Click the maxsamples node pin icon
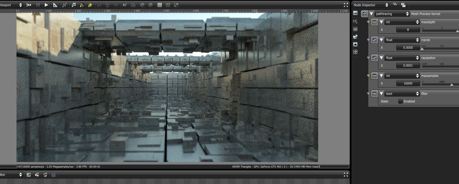This screenshot has width=459, height=184. point(374,76)
